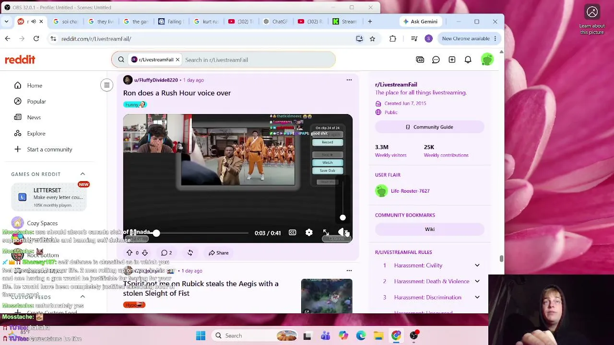Mute the Reddit tab audio

tap(34, 22)
